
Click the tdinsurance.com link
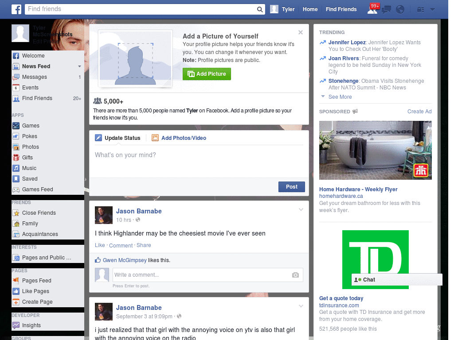pos(339,305)
